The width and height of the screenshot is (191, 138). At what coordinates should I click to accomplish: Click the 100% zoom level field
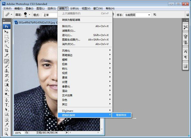pyautogui.click(x=18, y=133)
